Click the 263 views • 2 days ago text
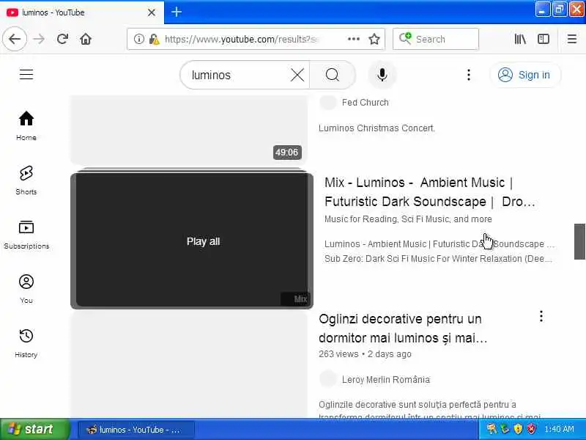This screenshot has width=586, height=440. (x=365, y=354)
